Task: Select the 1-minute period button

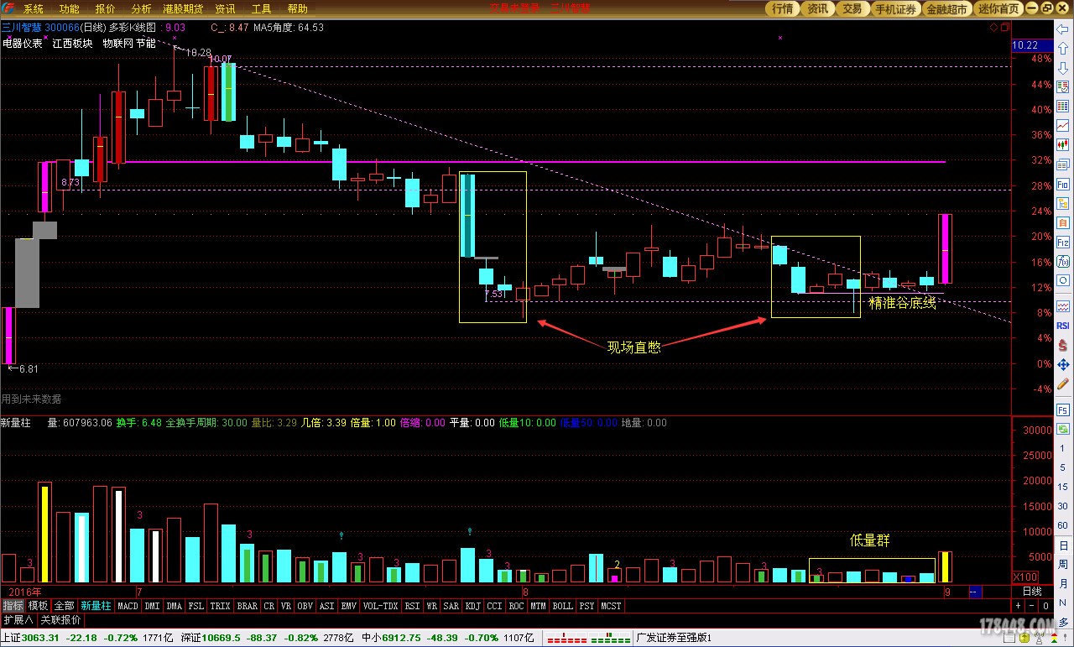Action: (1063, 449)
